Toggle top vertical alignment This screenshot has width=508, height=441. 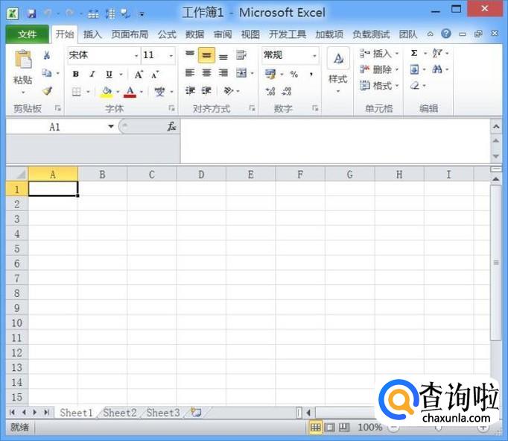[x=190, y=54]
